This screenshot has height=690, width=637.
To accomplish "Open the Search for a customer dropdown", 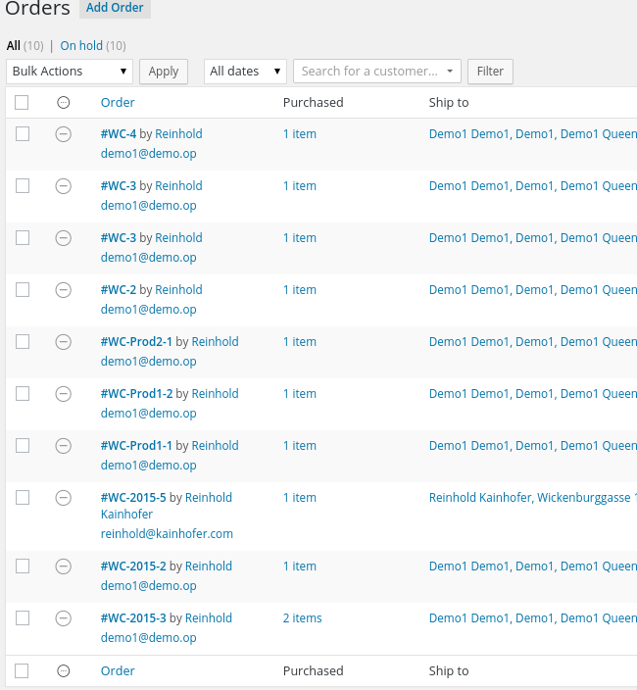I will click(x=376, y=72).
